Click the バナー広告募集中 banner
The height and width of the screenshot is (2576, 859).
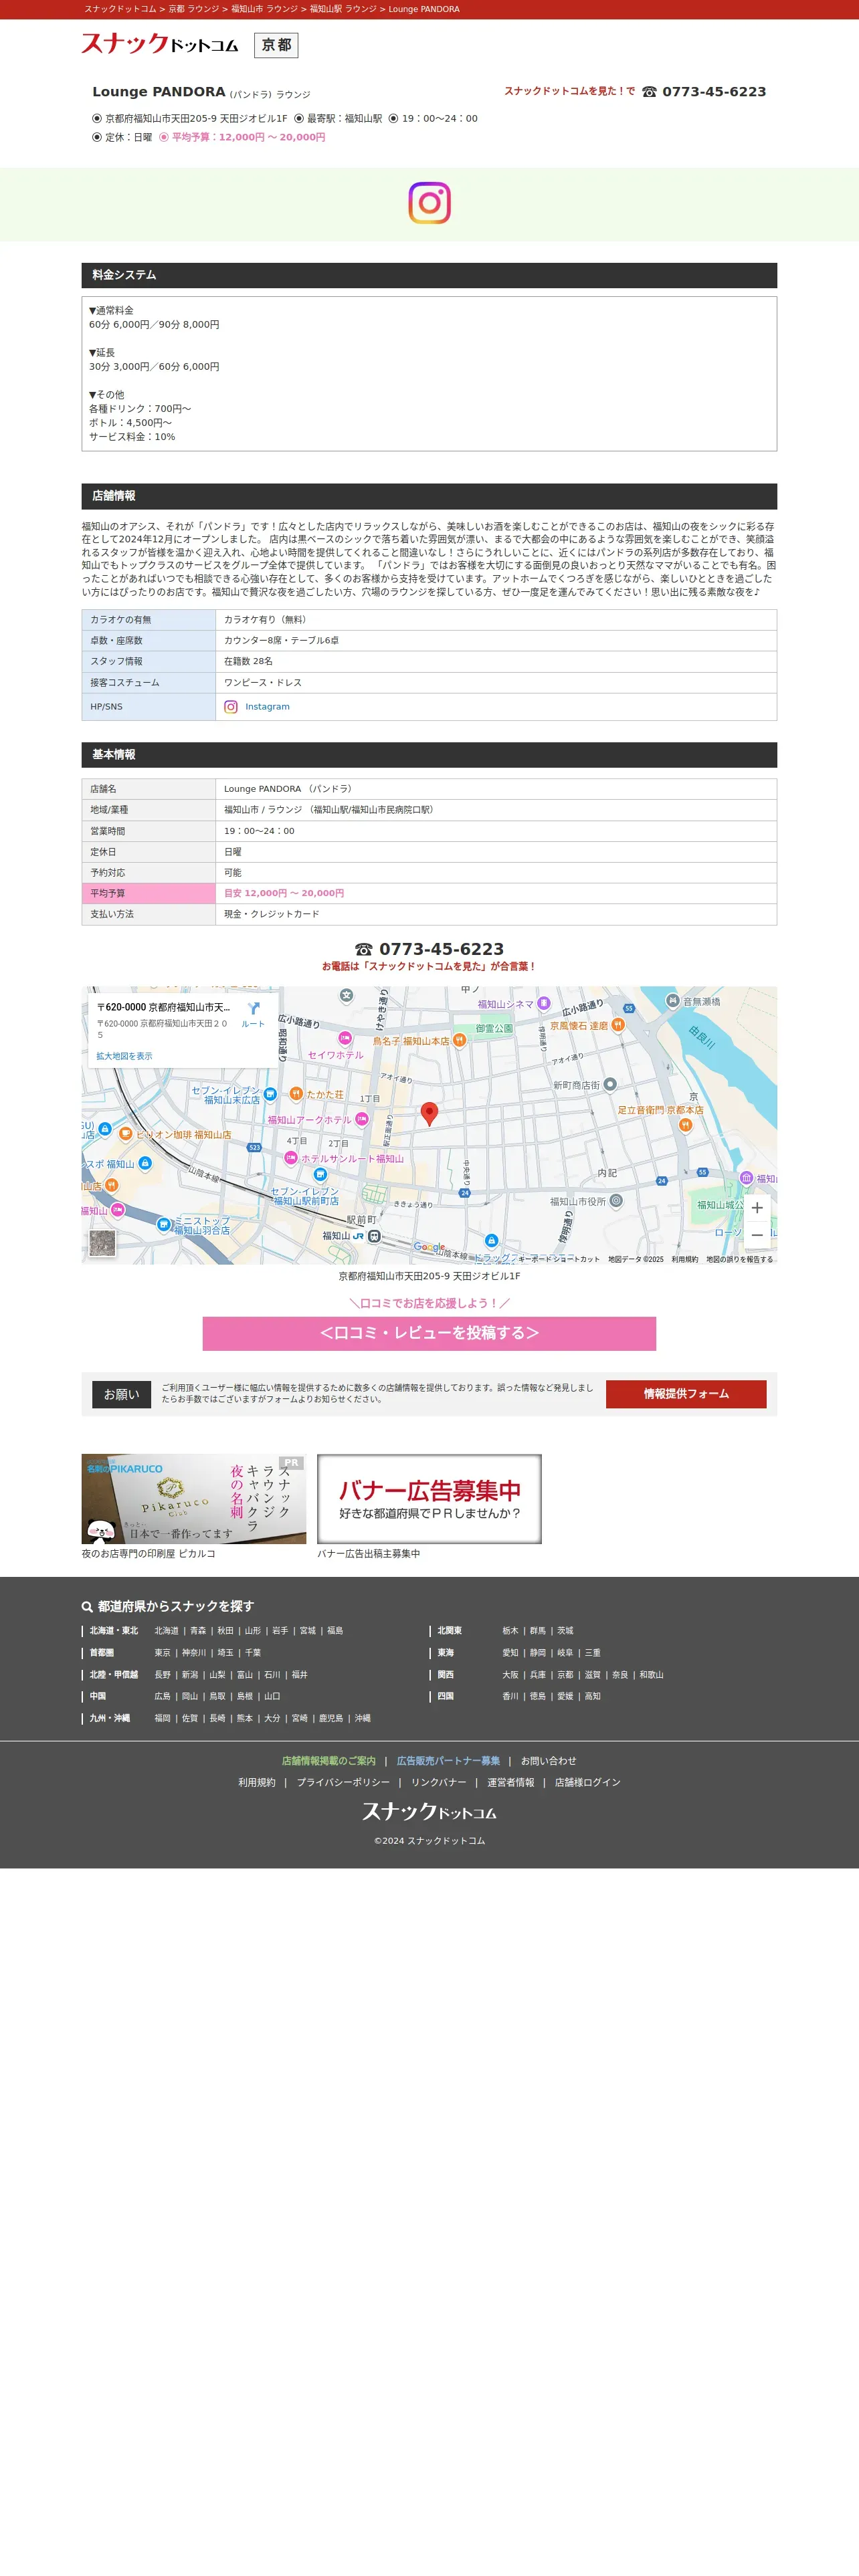[429, 1499]
